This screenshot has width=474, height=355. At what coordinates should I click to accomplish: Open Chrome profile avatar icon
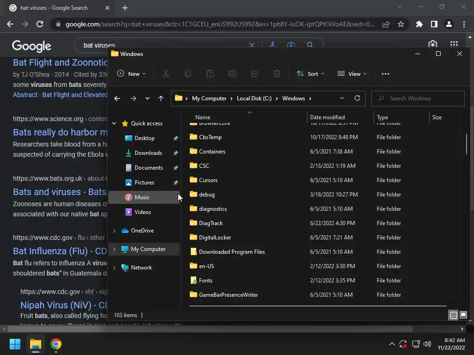(449, 24)
